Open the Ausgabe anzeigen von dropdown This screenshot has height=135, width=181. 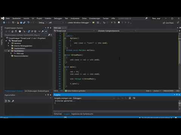click(x=94, y=98)
